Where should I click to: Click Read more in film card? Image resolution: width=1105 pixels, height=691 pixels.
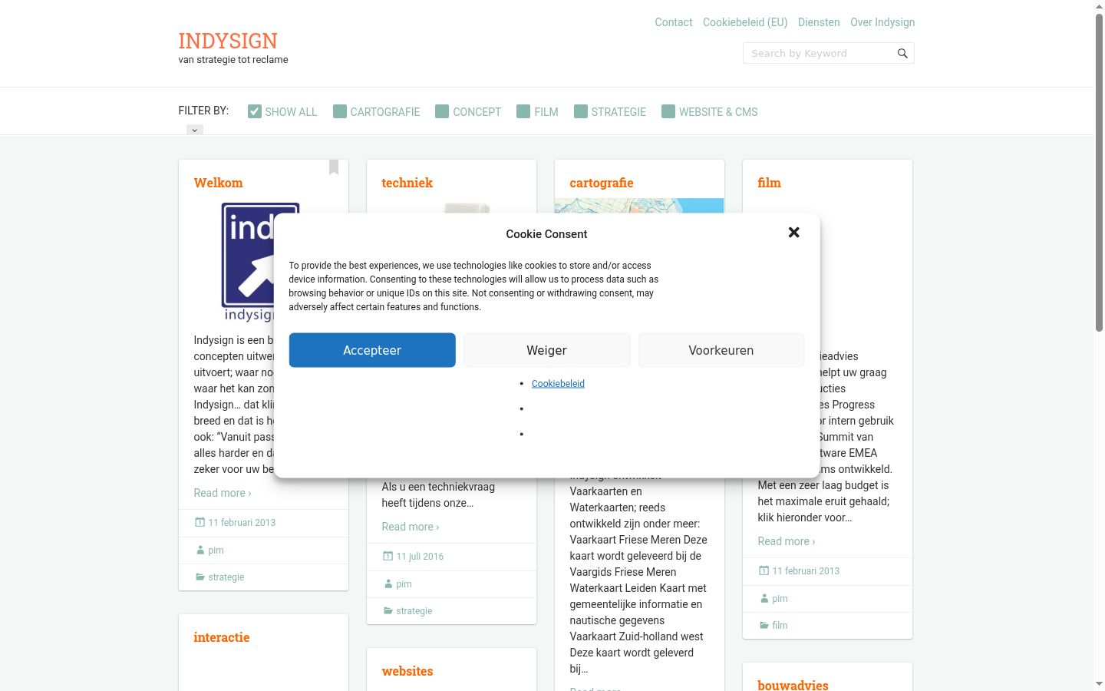pyautogui.click(x=787, y=541)
